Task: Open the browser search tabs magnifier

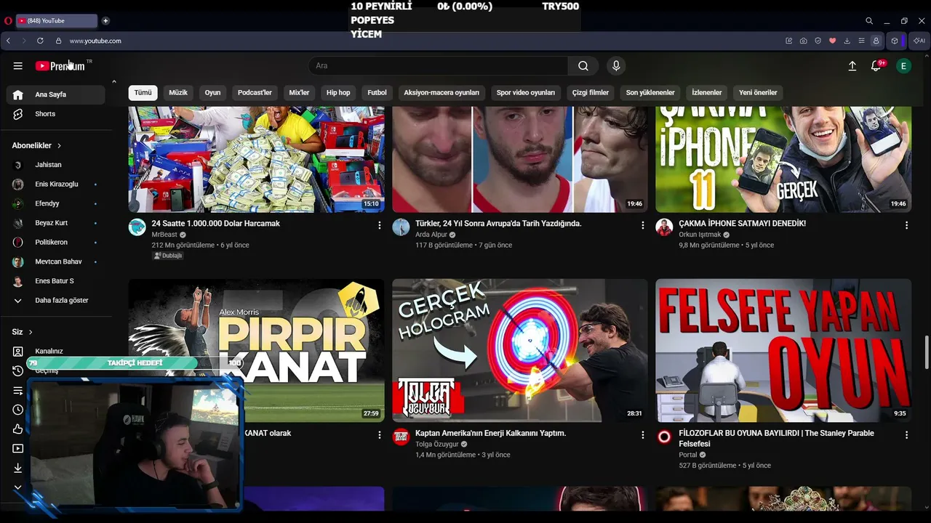Action: 869,21
